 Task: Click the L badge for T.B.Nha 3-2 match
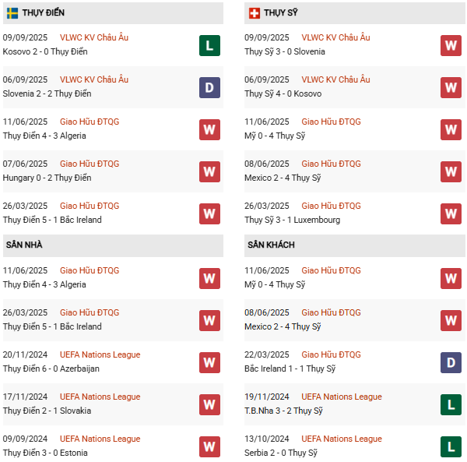pyautogui.click(x=451, y=404)
